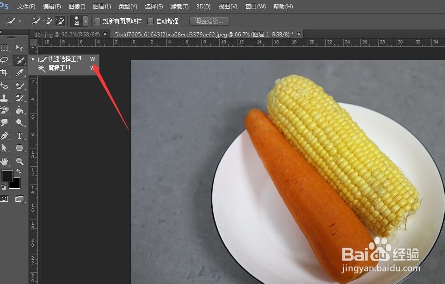Viewport: 445px width, 284px height.
Task: Select the Eyedropper tool
Action: click(x=20, y=72)
